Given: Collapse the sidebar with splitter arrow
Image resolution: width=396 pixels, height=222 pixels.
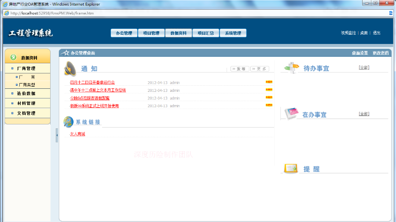Looking at the screenshot, I should [x=57, y=135].
